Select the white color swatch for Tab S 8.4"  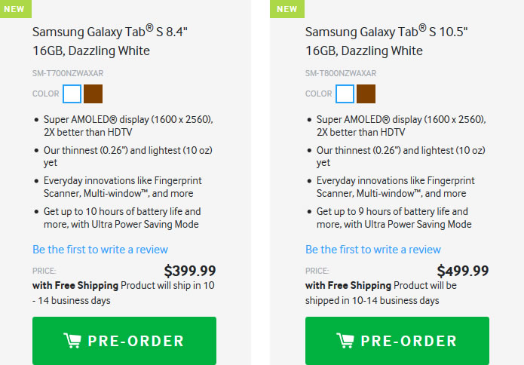[72, 94]
